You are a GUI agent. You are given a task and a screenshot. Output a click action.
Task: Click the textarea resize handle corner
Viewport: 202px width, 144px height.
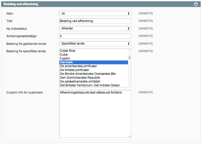(130, 136)
